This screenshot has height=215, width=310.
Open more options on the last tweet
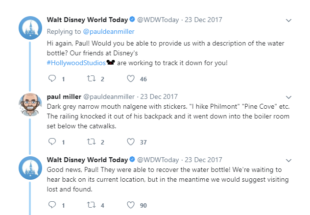(289, 160)
